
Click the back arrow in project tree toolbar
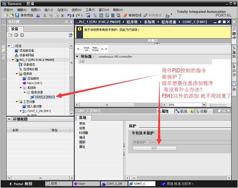coord(16,35)
